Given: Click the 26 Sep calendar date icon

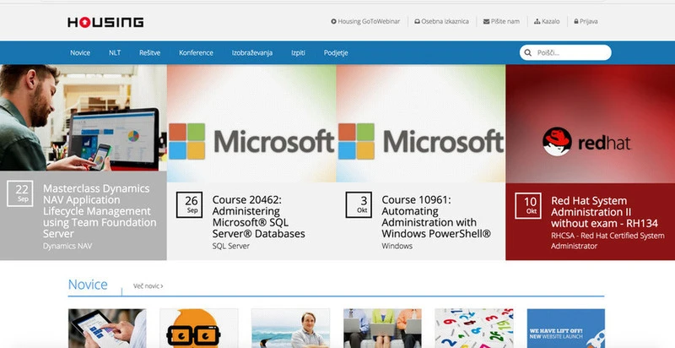Looking at the screenshot, I should click(x=191, y=205).
